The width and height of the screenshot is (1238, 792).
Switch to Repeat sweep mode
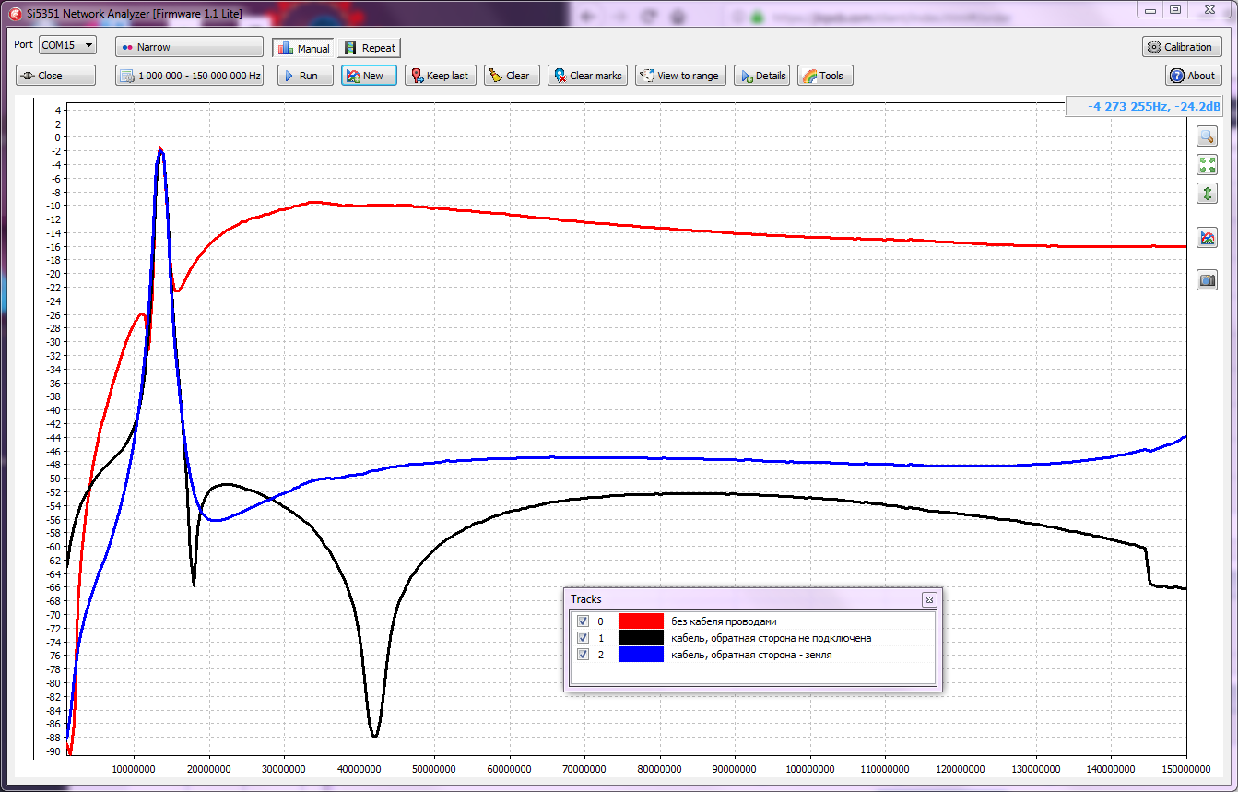coord(369,48)
